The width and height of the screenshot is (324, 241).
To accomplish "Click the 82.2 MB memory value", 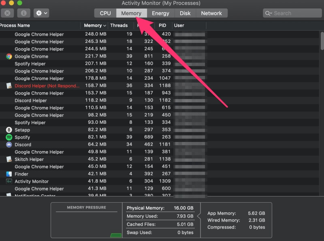I will (x=97, y=129).
